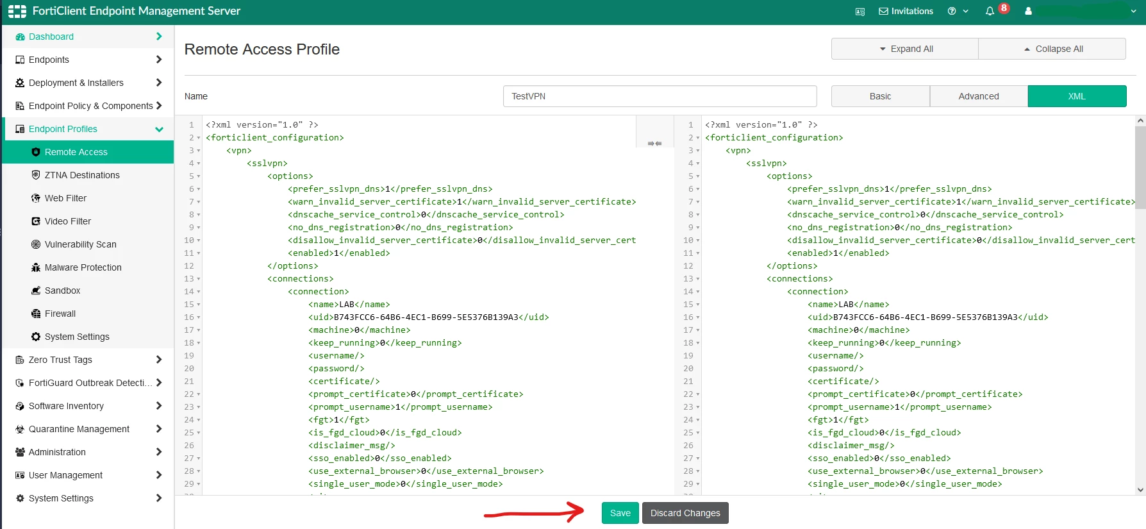Switch to the Advanced tab
Screen dimensions: 1146x529
(x=979, y=96)
